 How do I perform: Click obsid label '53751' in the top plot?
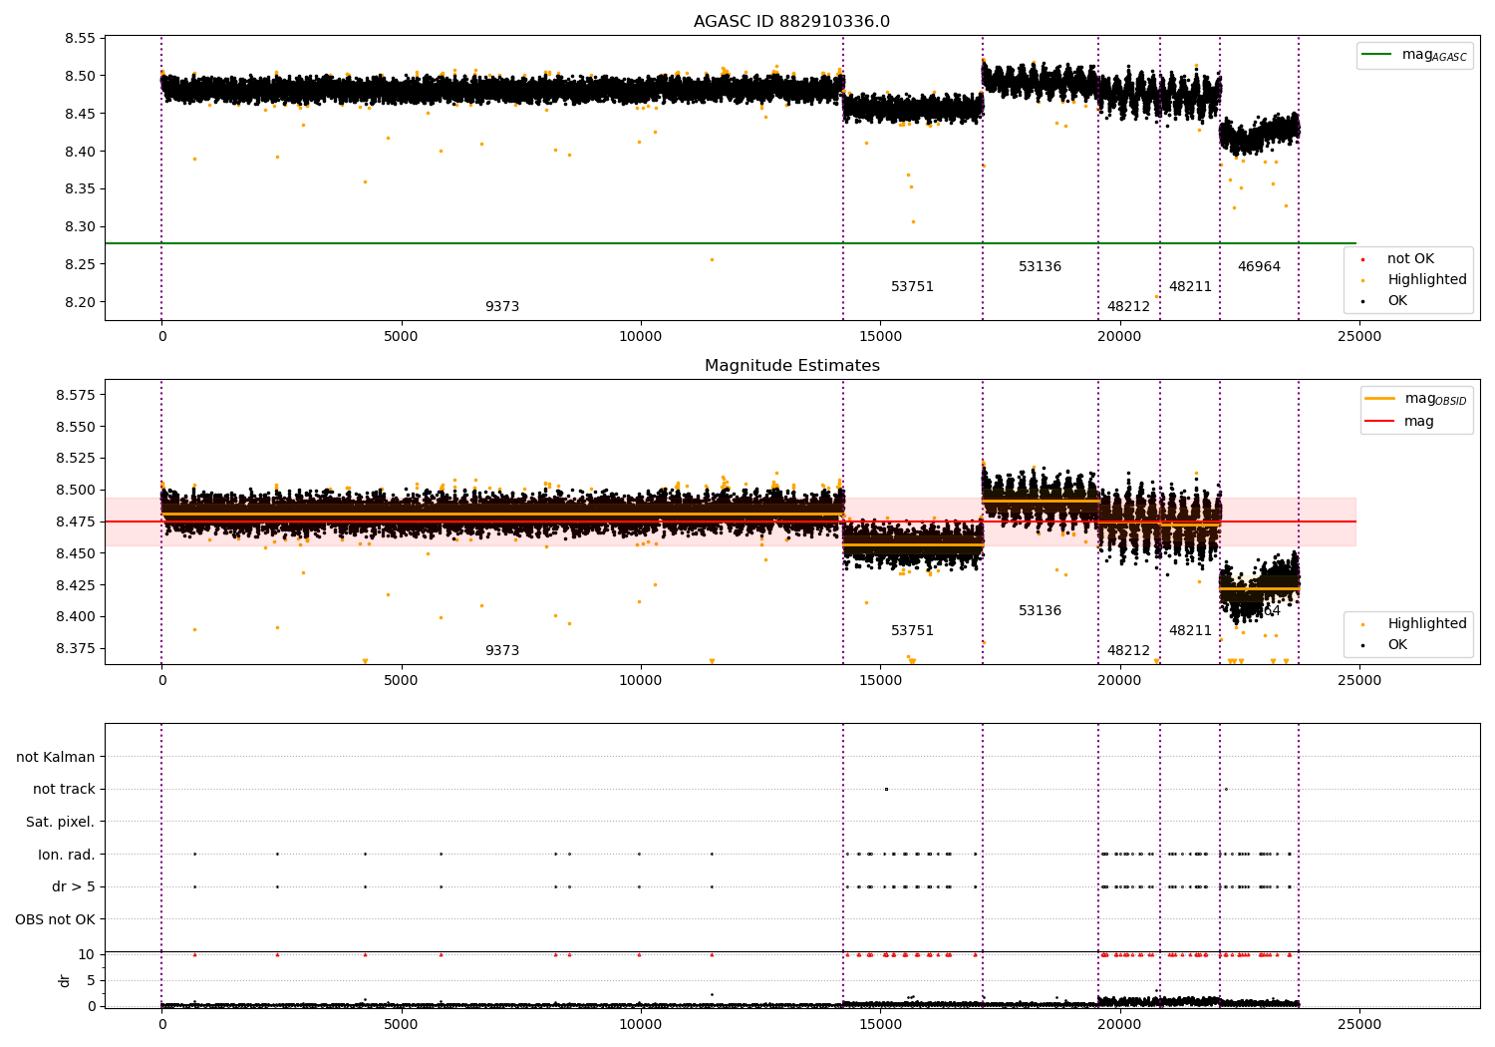(x=912, y=287)
